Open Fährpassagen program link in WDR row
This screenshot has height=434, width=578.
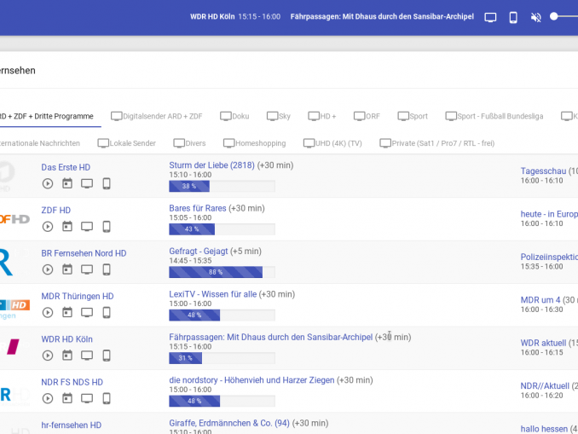270,337
